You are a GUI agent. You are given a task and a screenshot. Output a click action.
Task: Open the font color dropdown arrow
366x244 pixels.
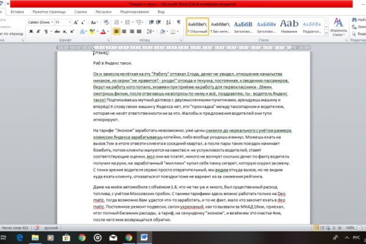tap(108, 31)
